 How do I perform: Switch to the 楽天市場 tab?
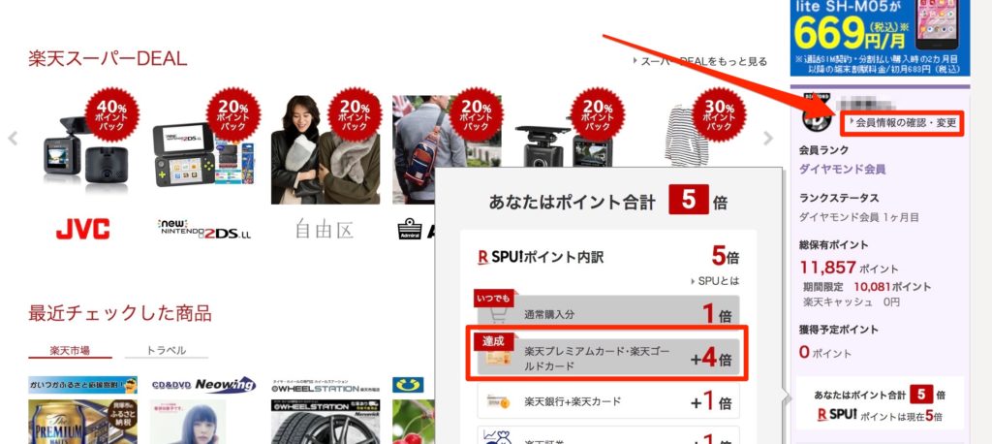[70, 350]
